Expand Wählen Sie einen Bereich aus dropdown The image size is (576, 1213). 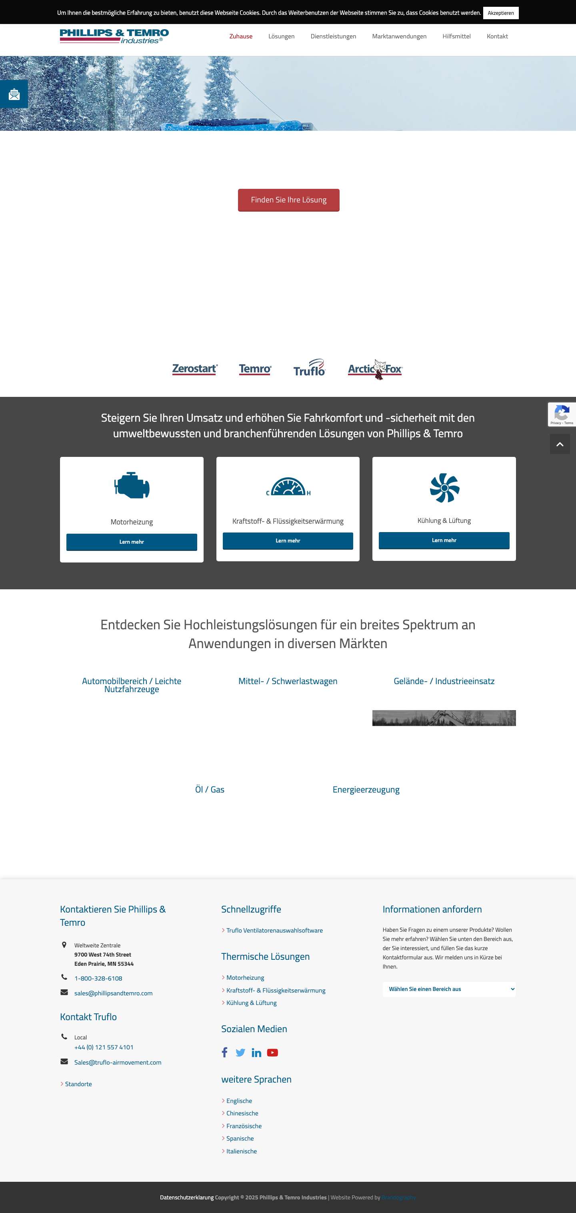[449, 989]
